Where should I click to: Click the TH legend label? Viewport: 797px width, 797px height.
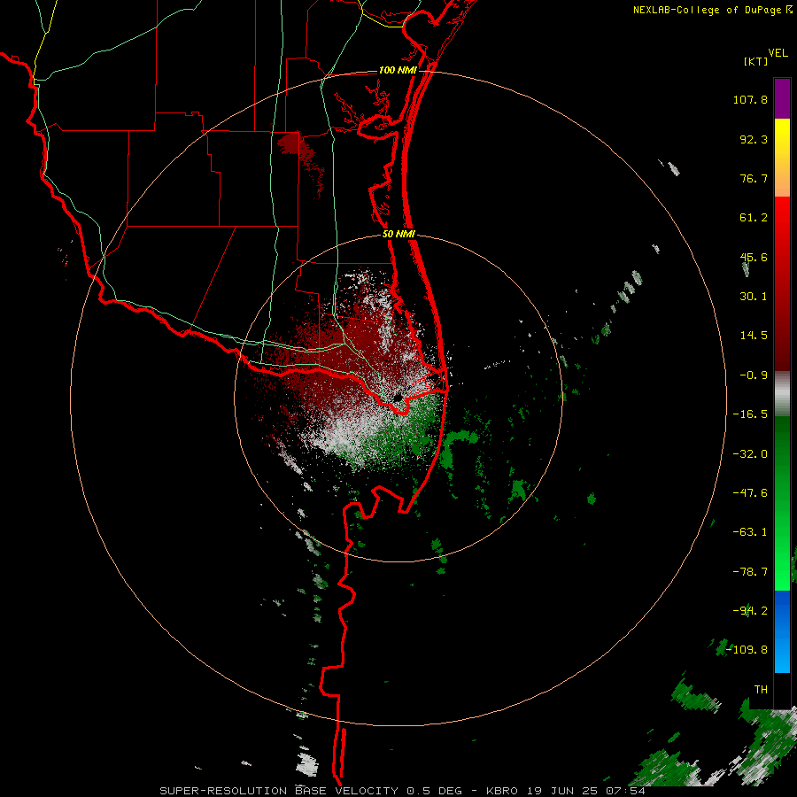pos(761,690)
